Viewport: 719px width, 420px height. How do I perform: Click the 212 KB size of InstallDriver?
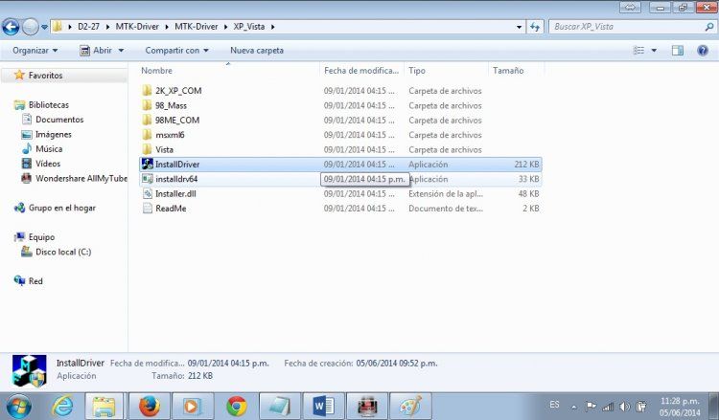(526, 165)
